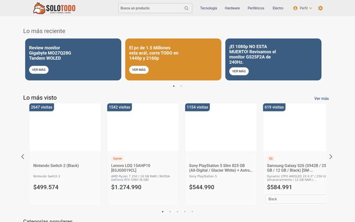This screenshot has width=355, height=222.
Task: Open the Tecnología menu
Action: [208, 8]
